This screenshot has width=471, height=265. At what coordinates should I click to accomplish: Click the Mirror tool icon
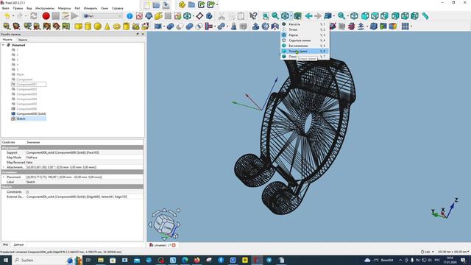pos(275,26)
